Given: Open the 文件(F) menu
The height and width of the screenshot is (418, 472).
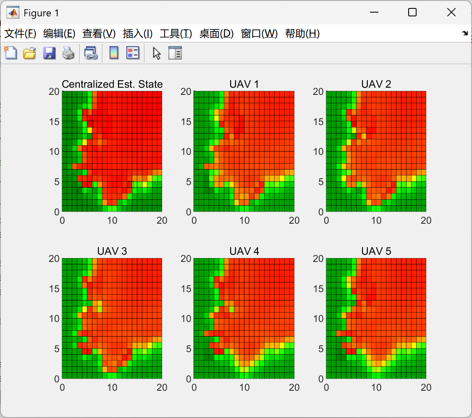Looking at the screenshot, I should click(x=20, y=34).
